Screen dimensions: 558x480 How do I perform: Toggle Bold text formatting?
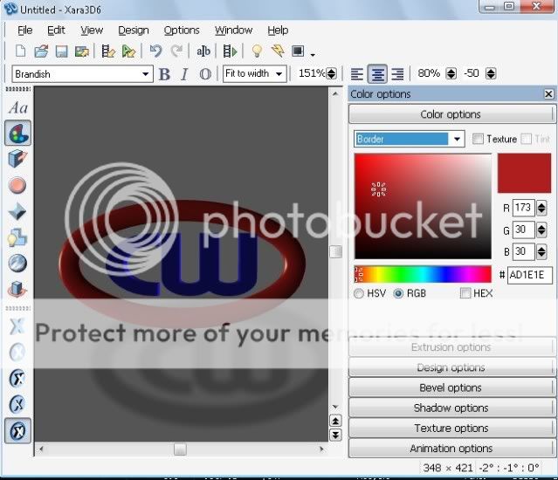(x=164, y=74)
